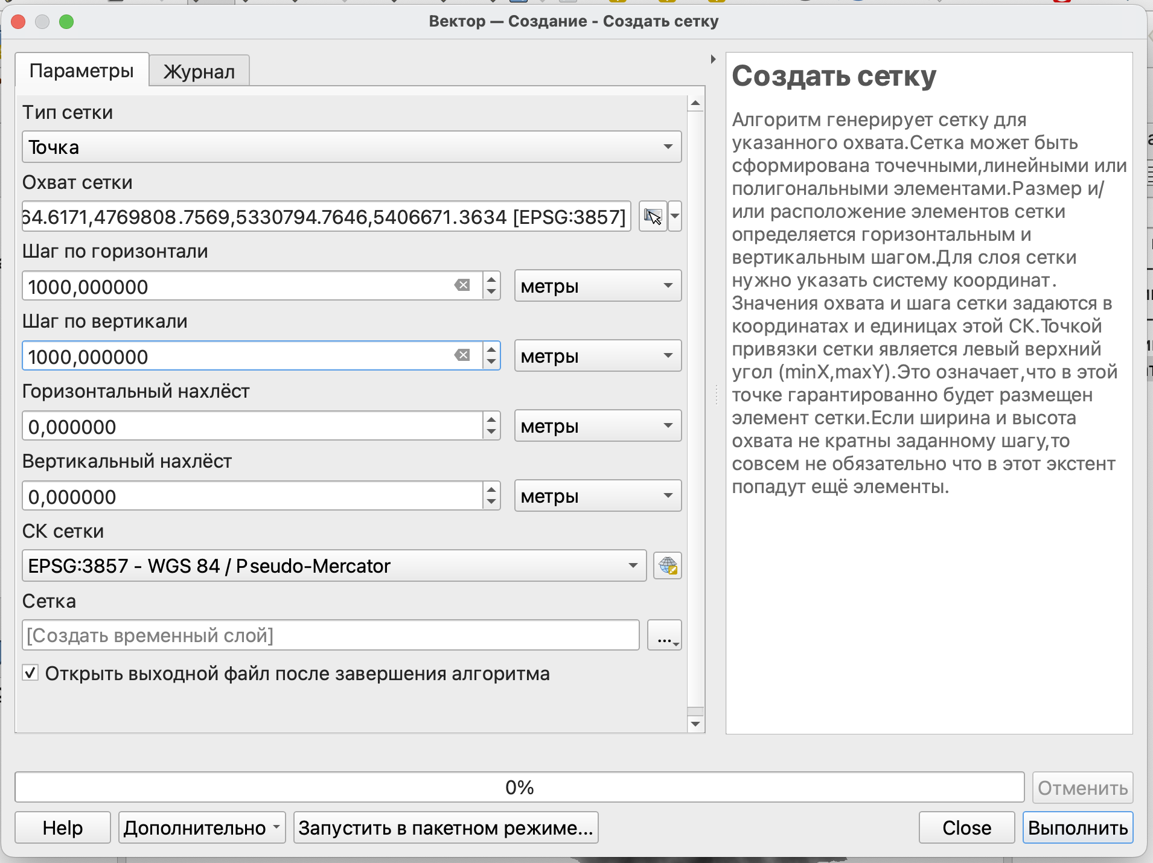Switch to the Журнал tab

(199, 71)
